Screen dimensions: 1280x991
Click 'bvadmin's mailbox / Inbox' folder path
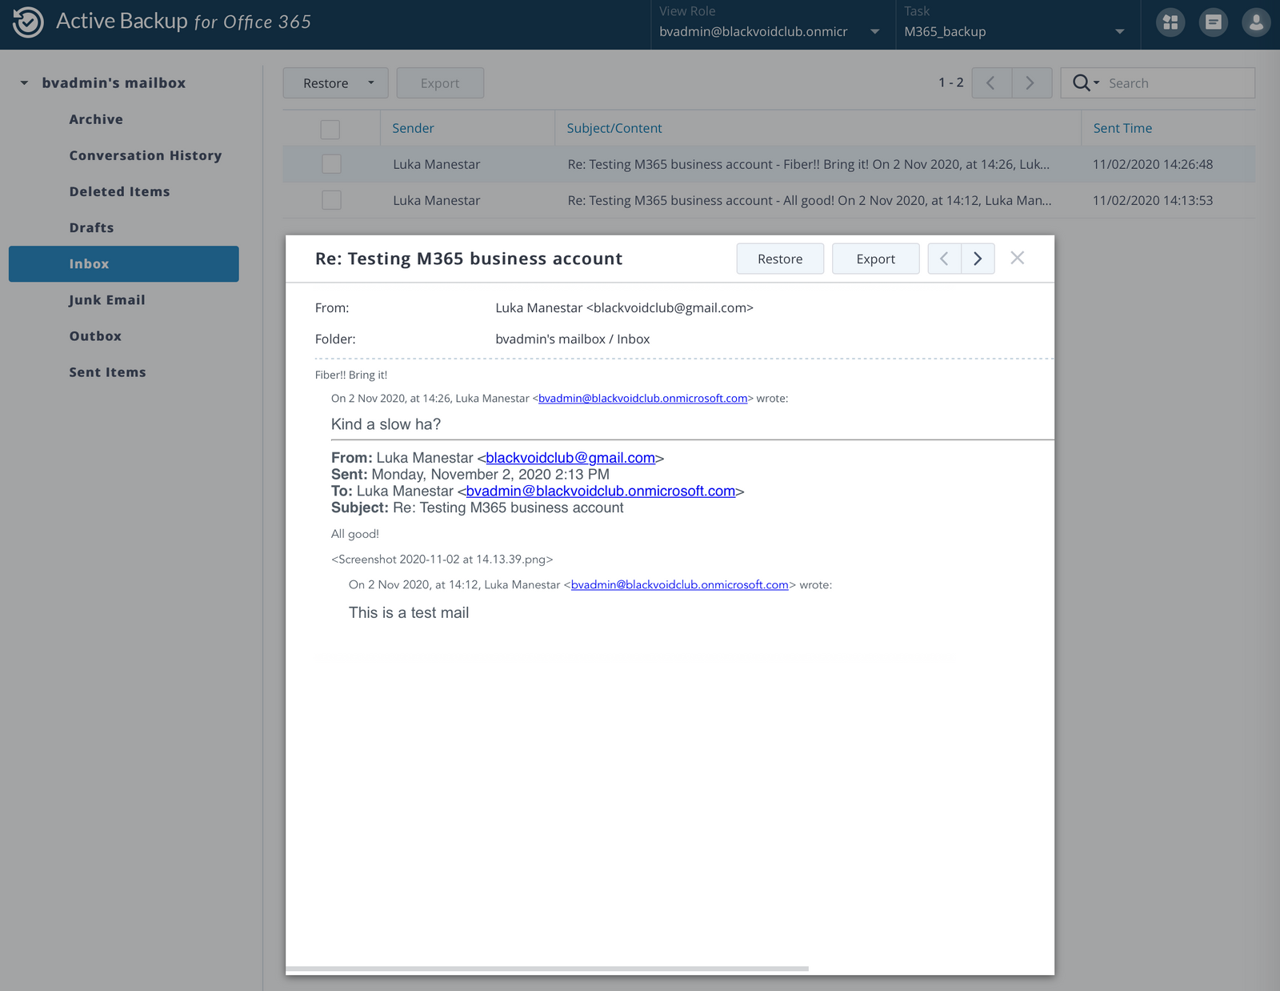573,339
